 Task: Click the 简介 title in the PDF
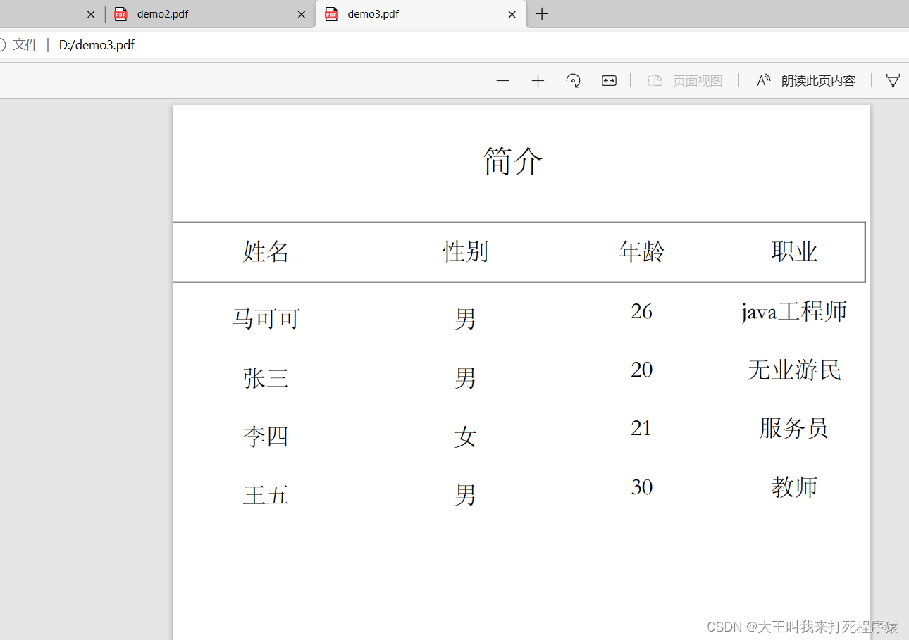tap(513, 162)
